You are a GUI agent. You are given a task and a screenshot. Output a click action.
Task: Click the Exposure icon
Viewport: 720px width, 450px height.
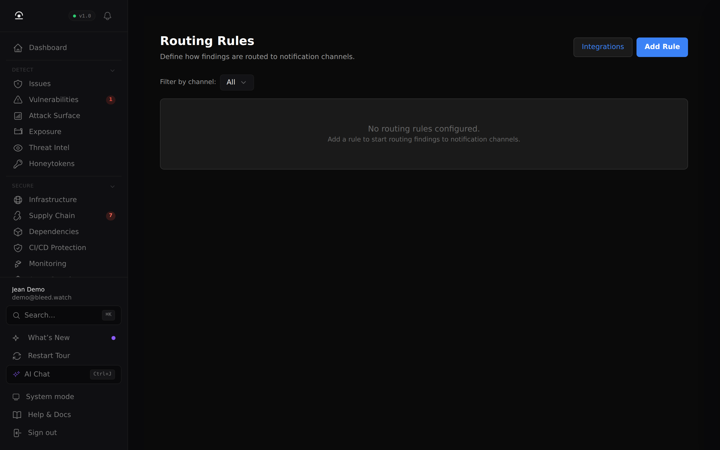point(18,131)
